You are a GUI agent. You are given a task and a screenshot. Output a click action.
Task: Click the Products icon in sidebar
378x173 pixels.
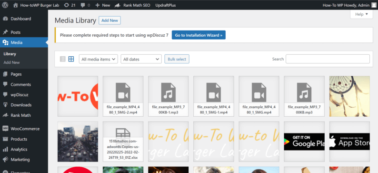click(5, 139)
